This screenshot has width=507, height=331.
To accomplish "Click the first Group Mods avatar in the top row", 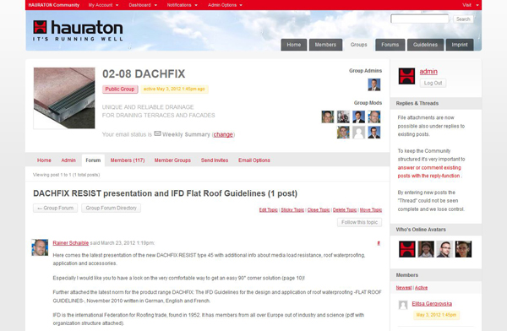I will [328, 117].
